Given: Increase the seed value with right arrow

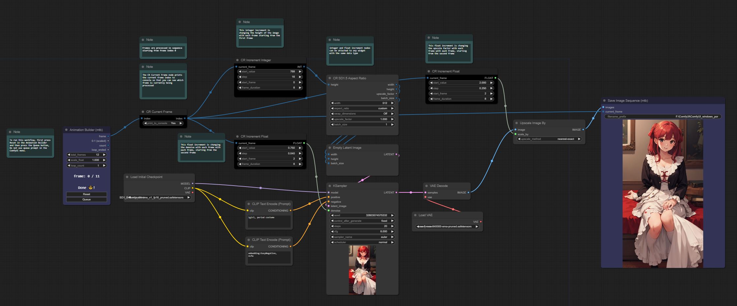Looking at the screenshot, I should 392,215.
